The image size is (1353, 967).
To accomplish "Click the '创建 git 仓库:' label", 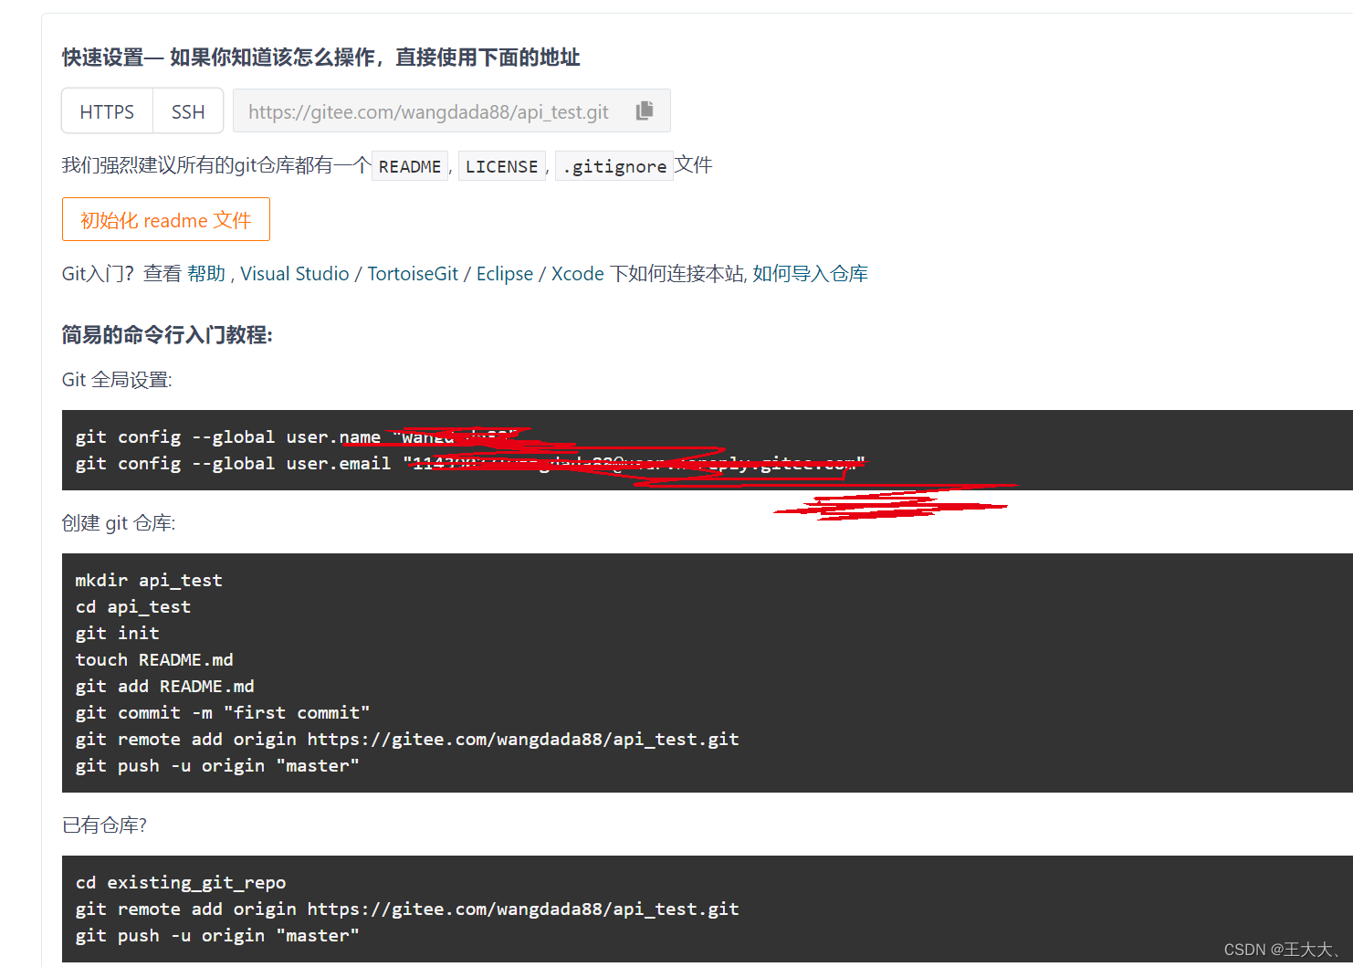I will point(119,523).
